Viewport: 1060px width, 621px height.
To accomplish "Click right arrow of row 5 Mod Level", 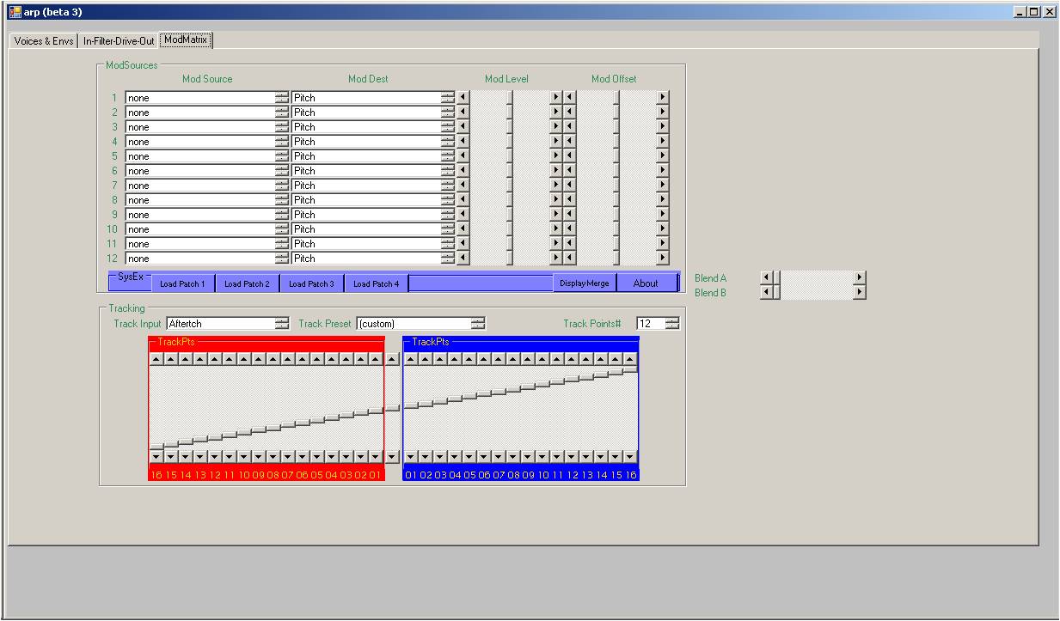I will point(555,156).
